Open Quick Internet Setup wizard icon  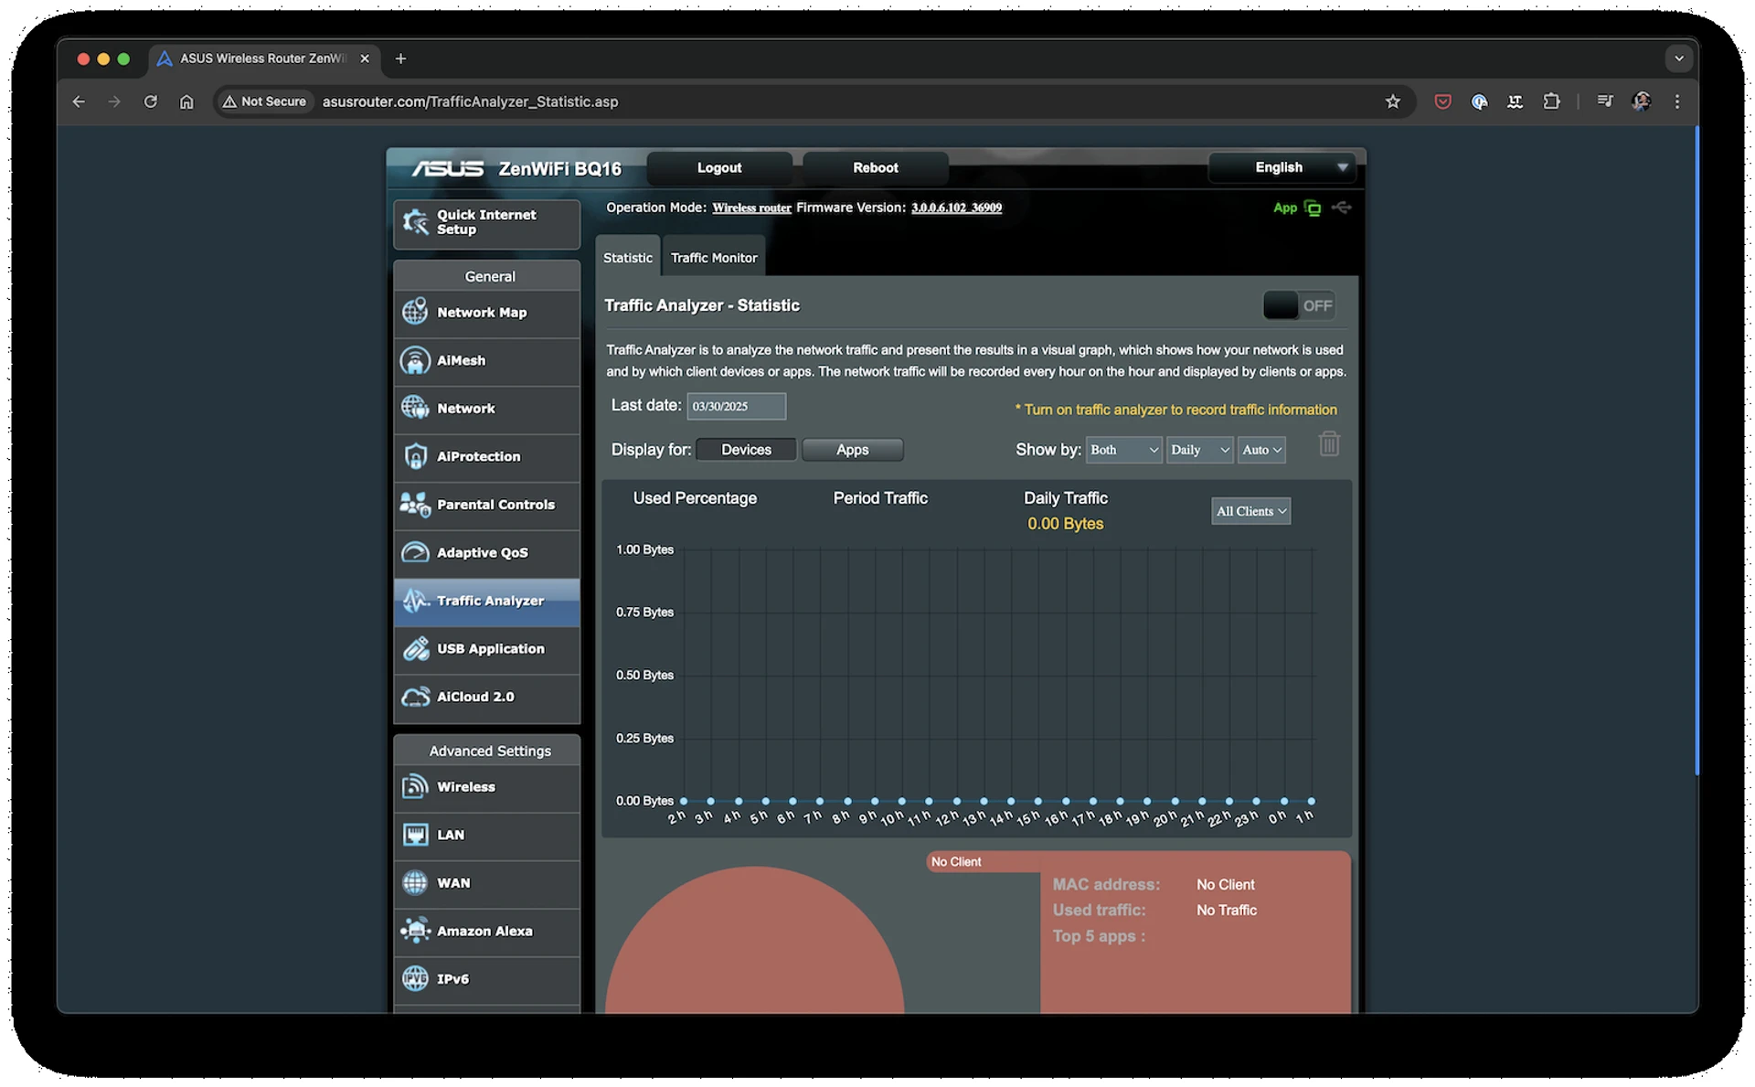(416, 222)
